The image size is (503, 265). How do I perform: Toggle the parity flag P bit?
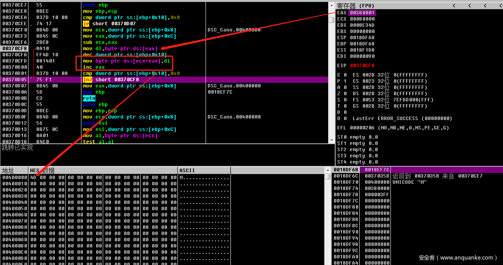pos(345,81)
